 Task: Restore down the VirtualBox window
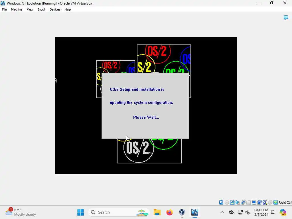point(272,3)
